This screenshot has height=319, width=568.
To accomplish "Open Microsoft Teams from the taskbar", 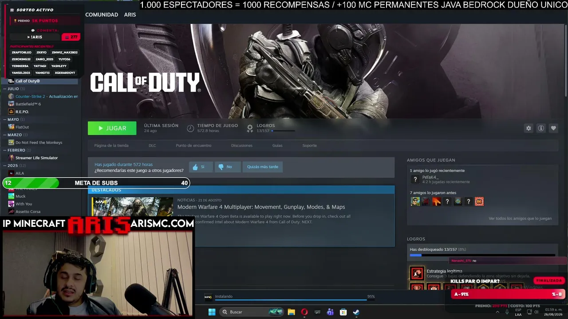I will coord(330,312).
